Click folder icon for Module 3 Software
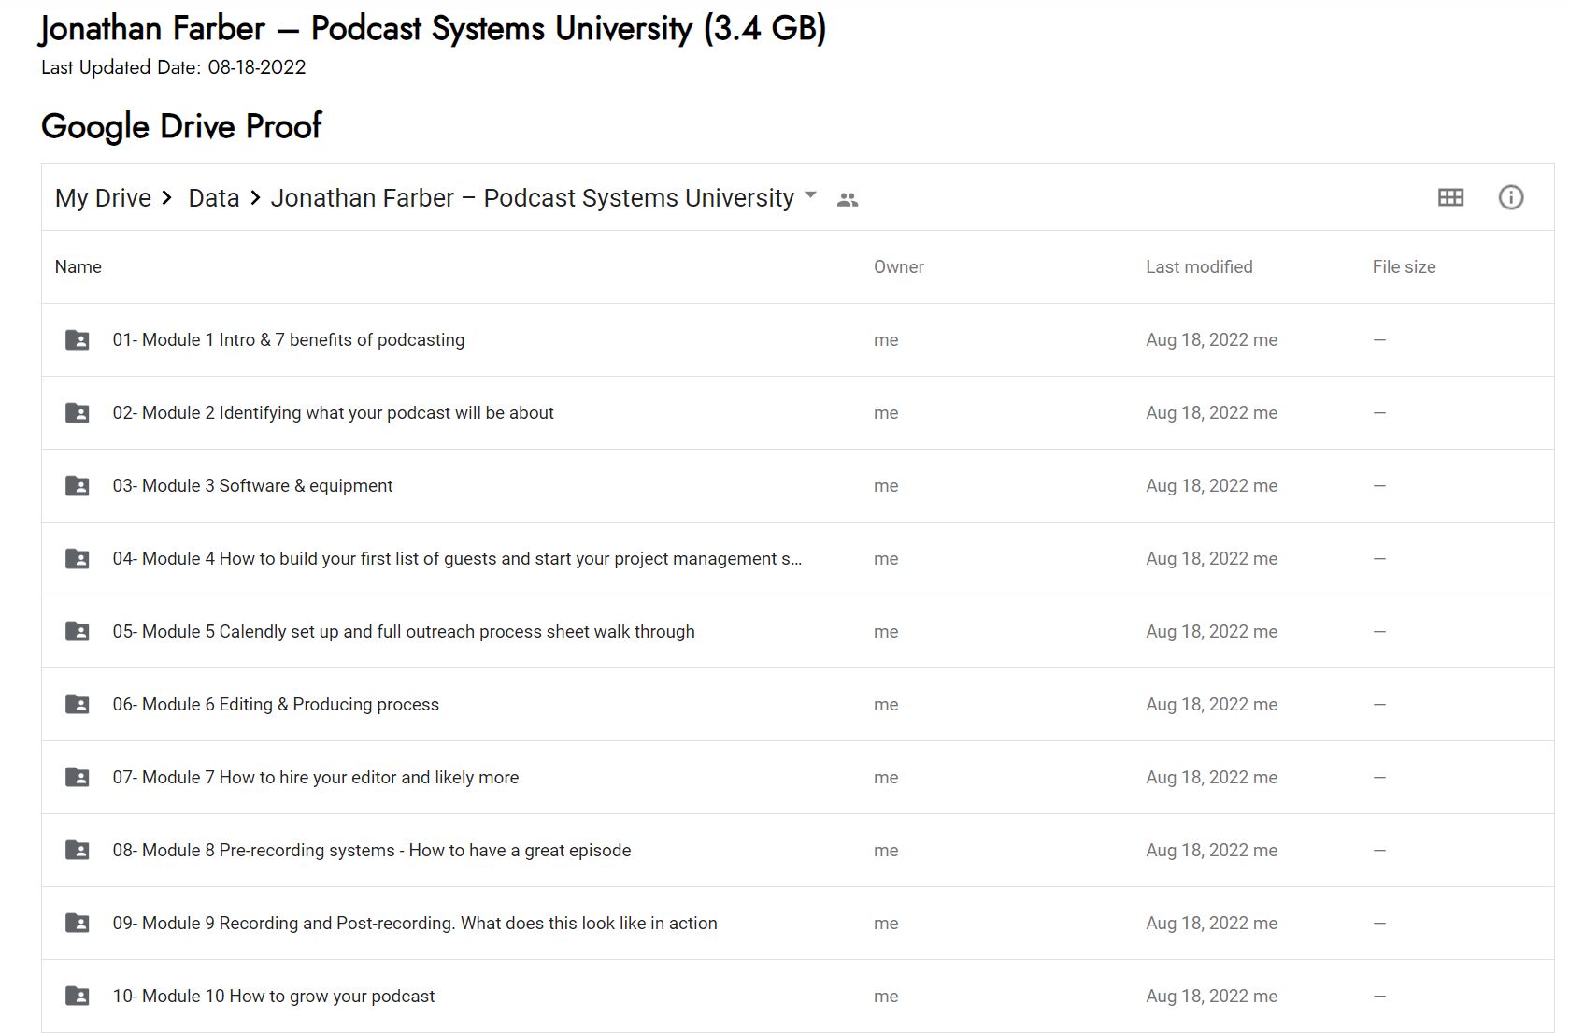 (78, 485)
